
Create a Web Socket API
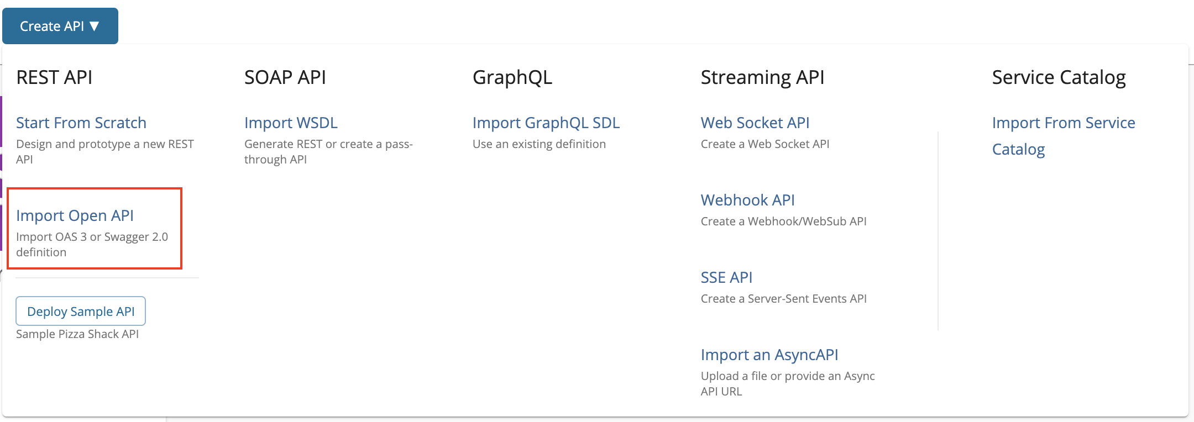[x=755, y=123]
